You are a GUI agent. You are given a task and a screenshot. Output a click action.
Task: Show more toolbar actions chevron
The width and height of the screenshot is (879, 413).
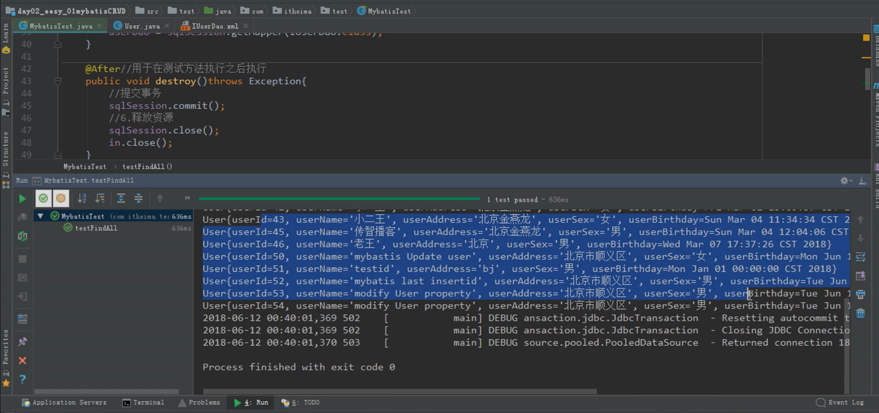[x=187, y=198]
